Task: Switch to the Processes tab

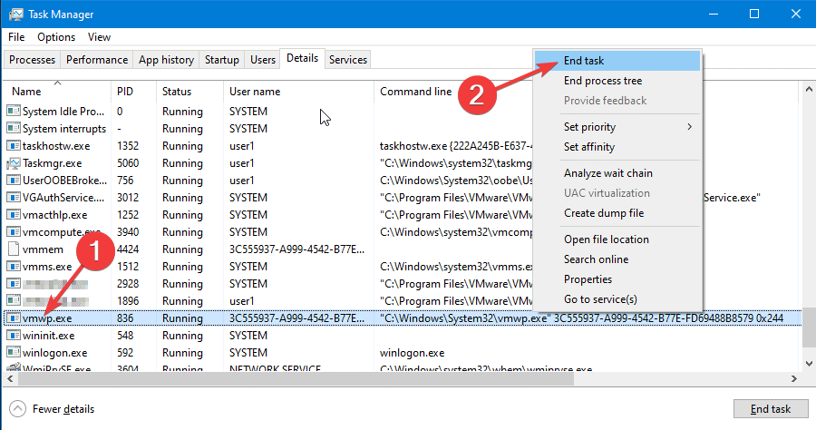Action: (32, 59)
